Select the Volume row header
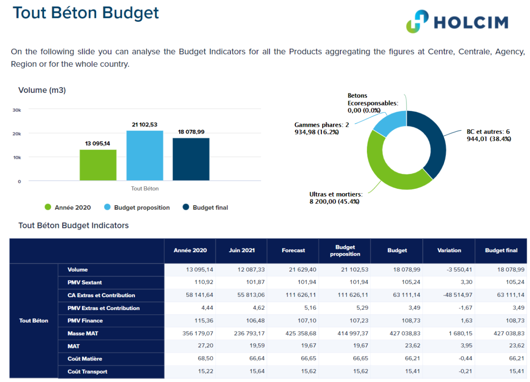 click(111, 270)
